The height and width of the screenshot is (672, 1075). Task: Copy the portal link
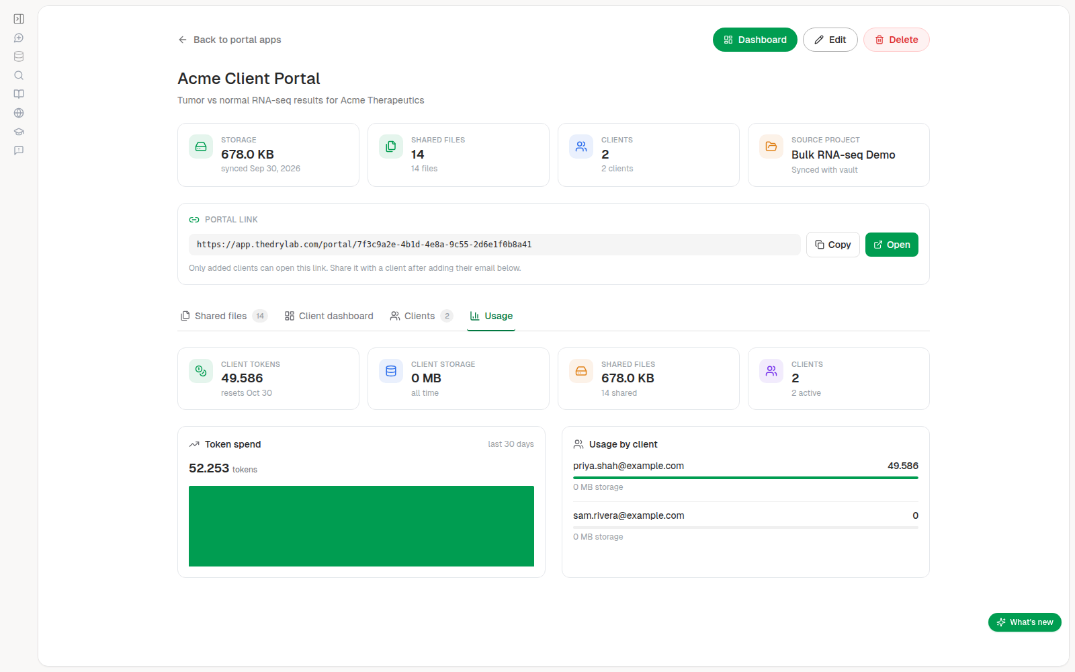click(833, 245)
